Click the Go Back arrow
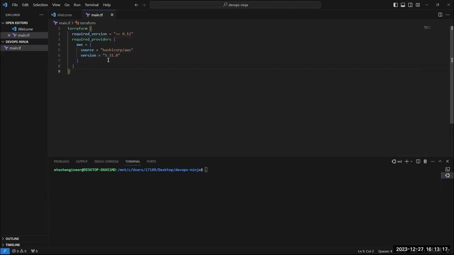The image size is (454, 255). point(137,5)
